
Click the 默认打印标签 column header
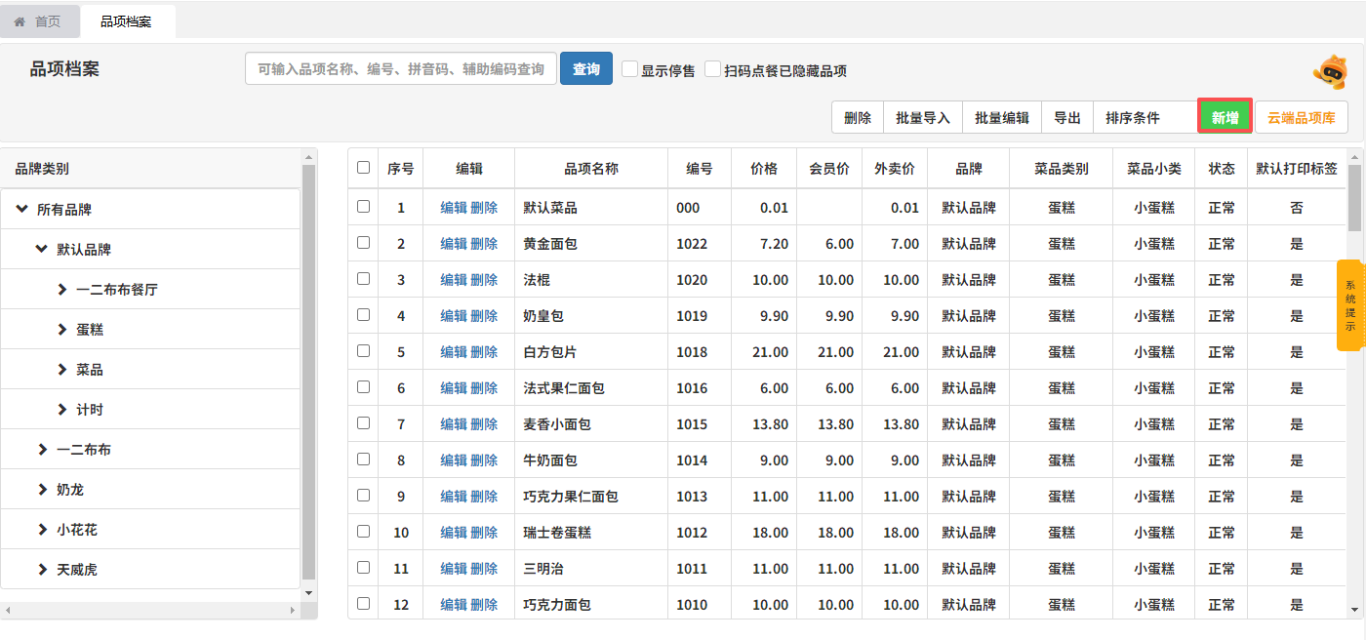[x=1297, y=168]
